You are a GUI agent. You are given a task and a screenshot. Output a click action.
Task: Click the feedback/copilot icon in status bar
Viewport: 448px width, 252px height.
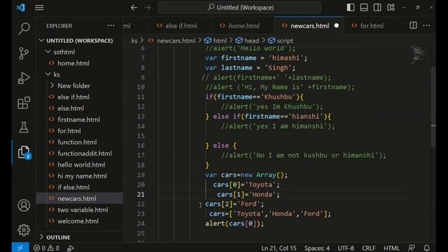pyautogui.click(x=412, y=248)
